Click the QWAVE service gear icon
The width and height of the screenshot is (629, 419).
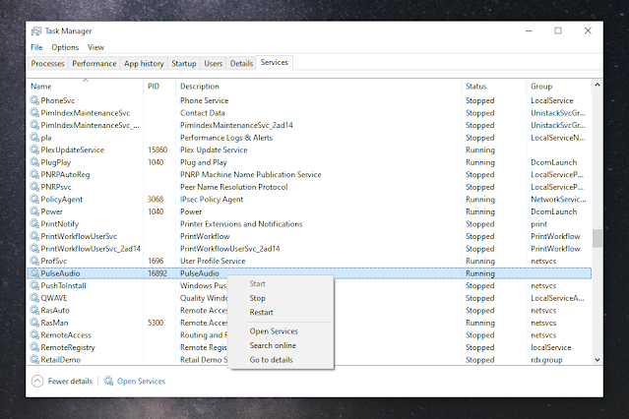pos(34,298)
